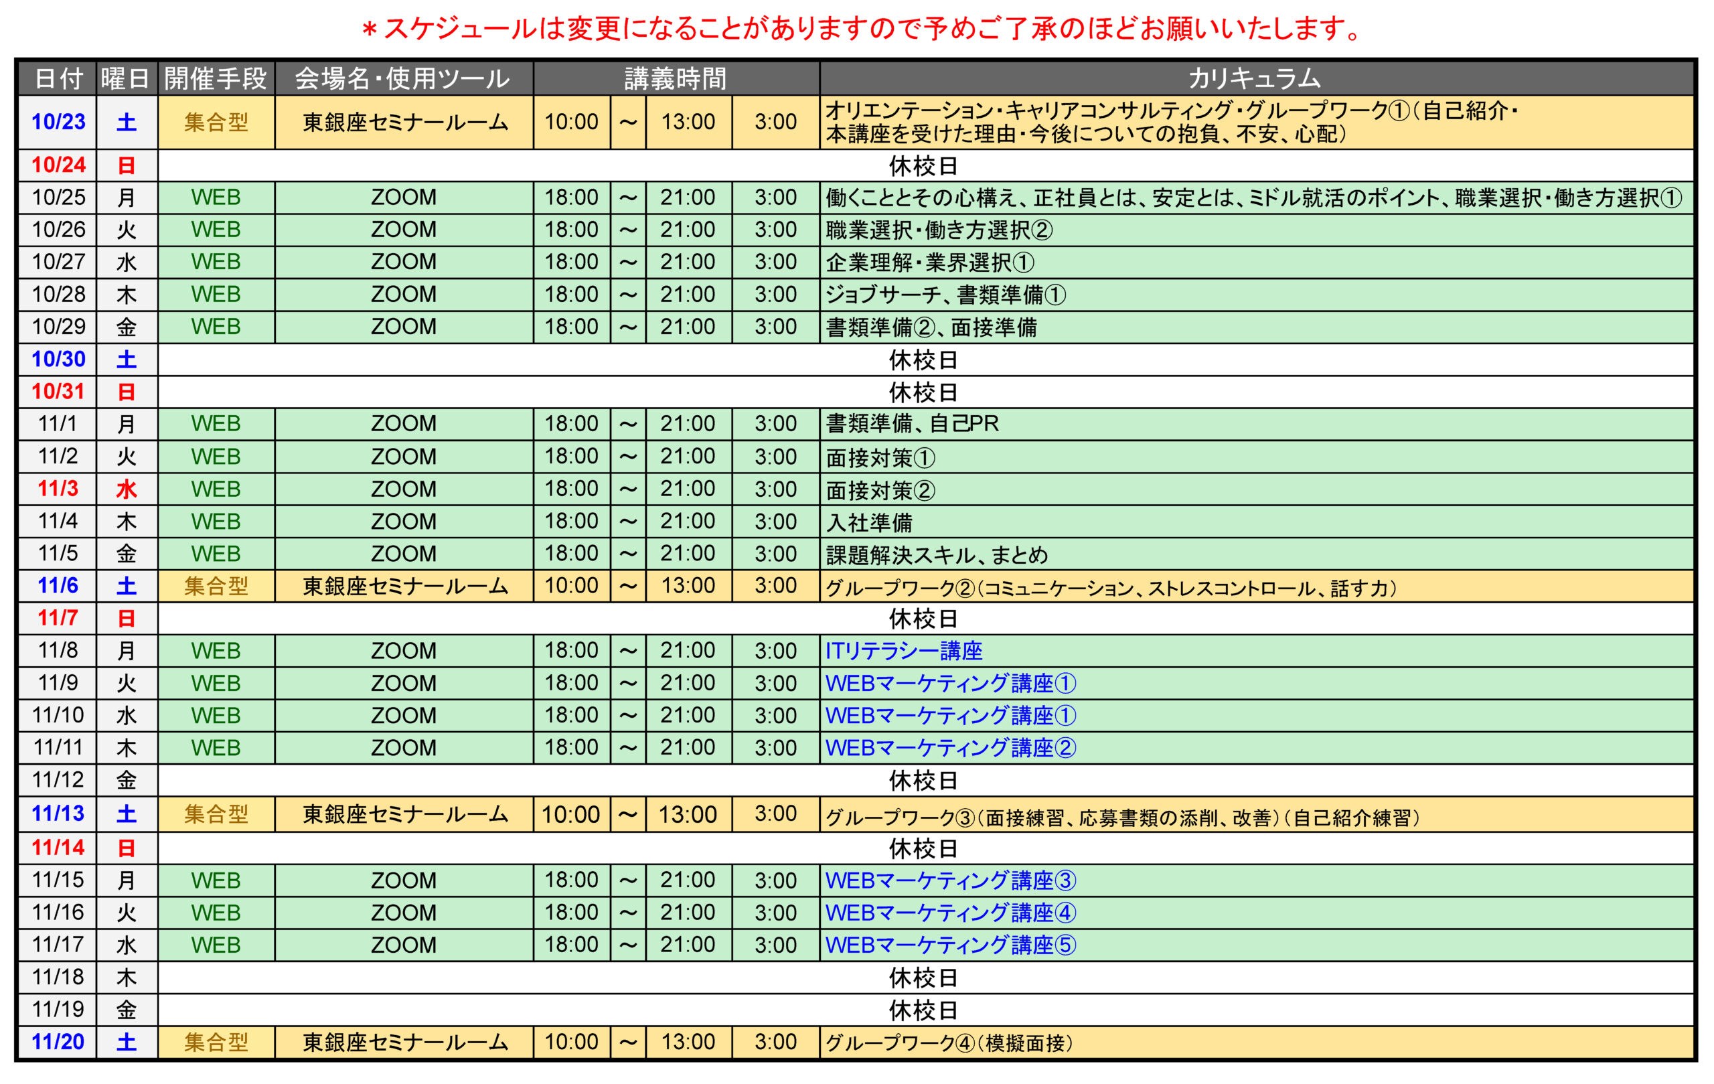Click オリエンテーション curriculum cell in 10/23 row

1255,123
